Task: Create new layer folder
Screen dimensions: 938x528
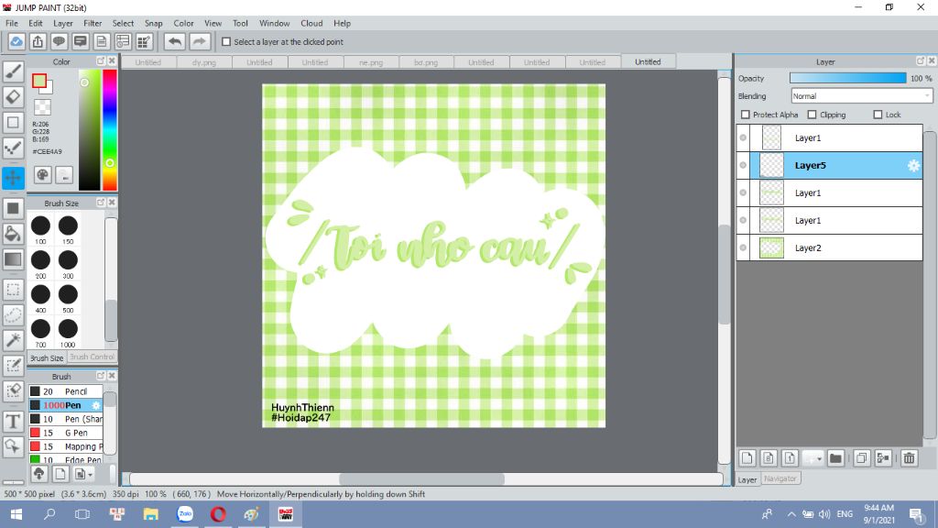Action: tap(835, 458)
